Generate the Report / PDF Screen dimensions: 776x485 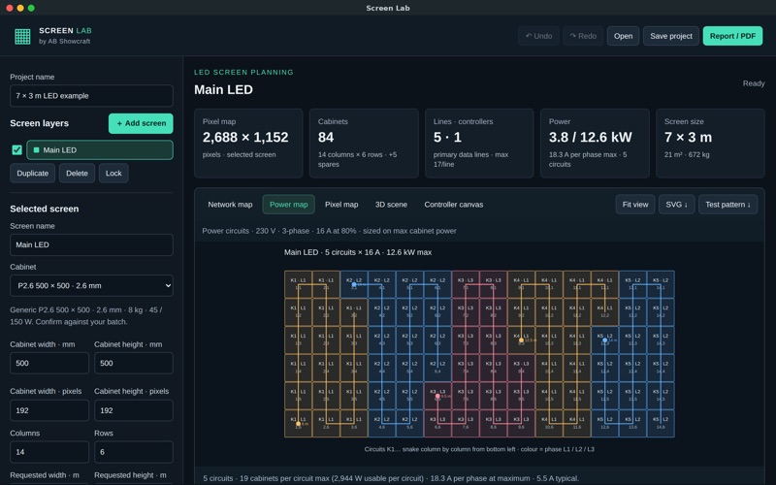click(732, 36)
